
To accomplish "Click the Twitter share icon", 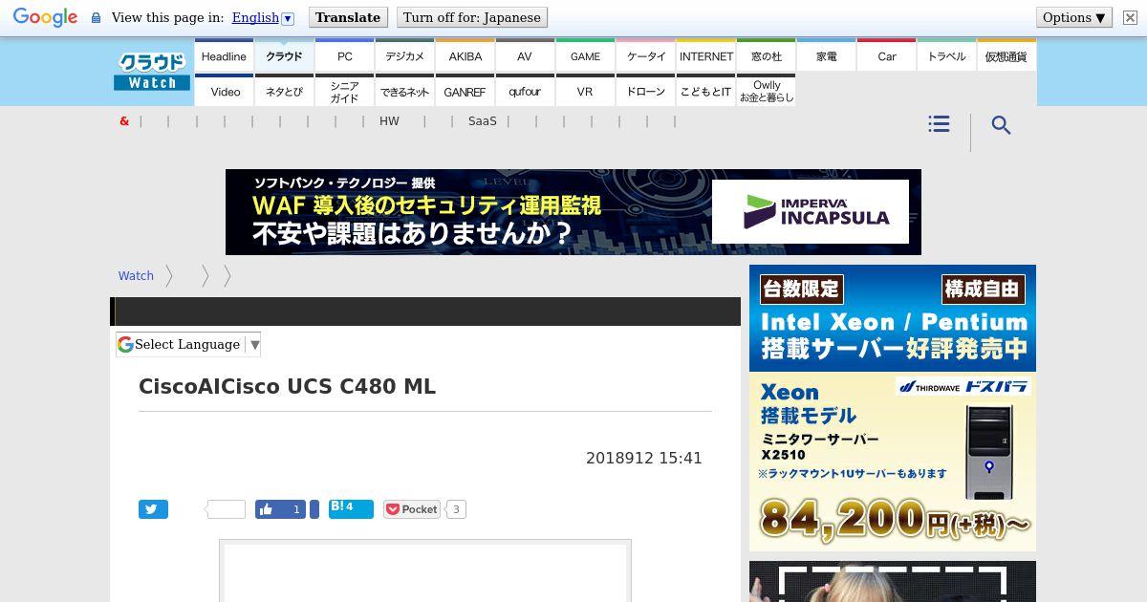I will 153,509.
